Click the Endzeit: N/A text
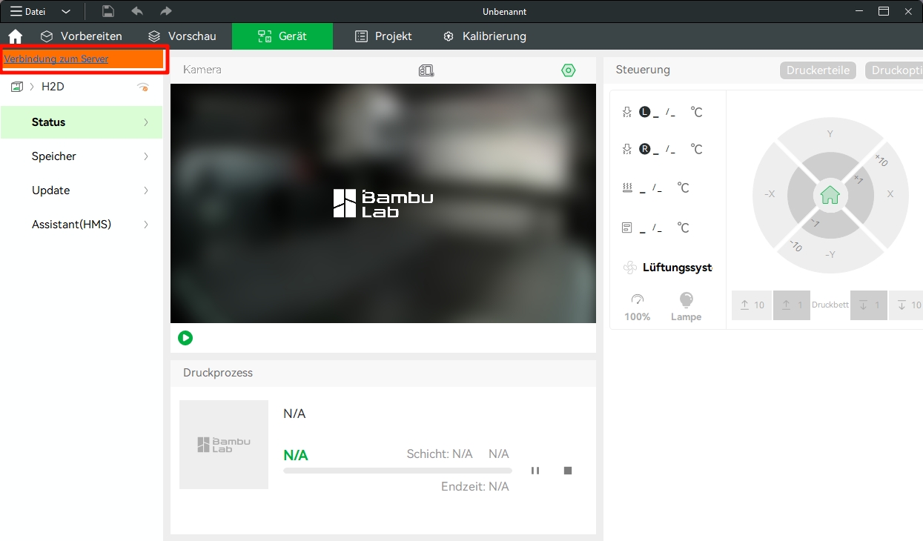The image size is (923, 541). (475, 487)
